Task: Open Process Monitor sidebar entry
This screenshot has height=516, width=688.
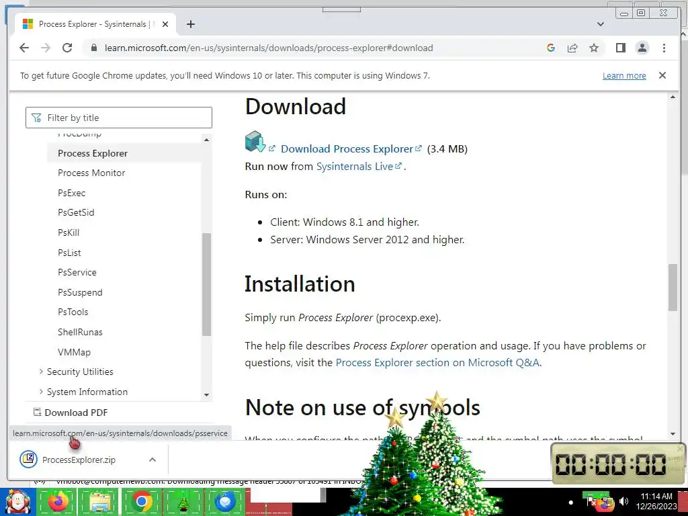Action: click(x=91, y=173)
